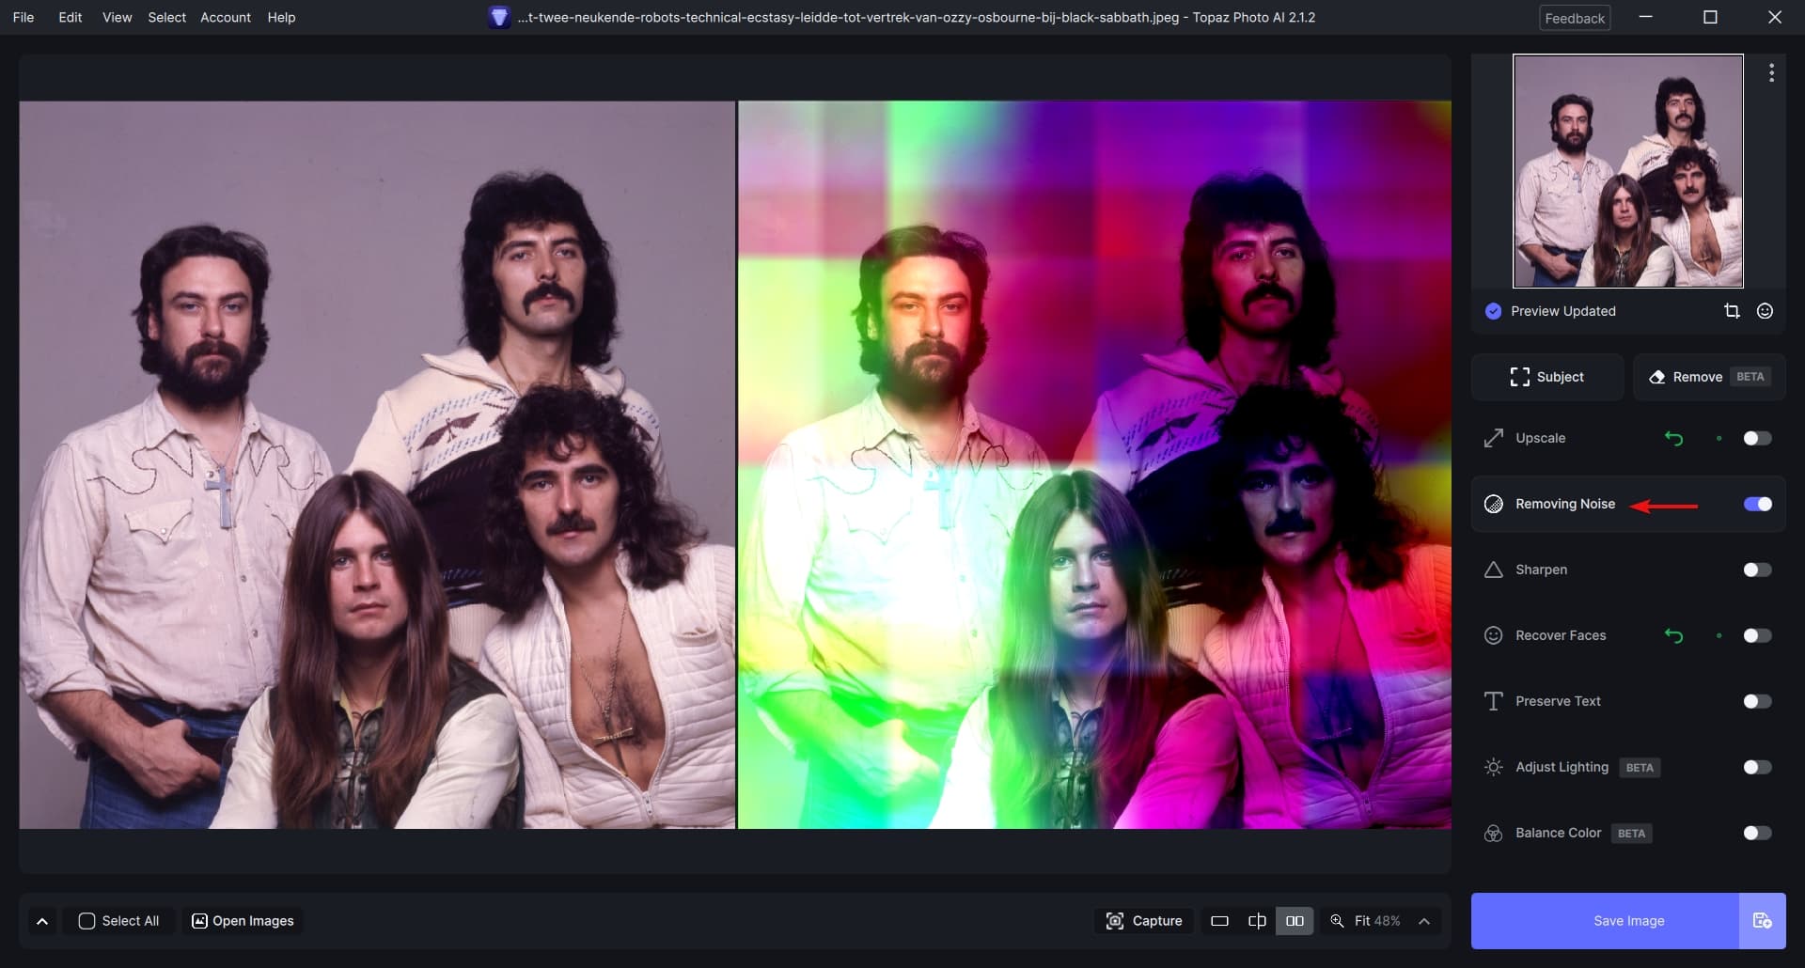Open the Account menu
This screenshot has height=968, width=1805.
225,17
